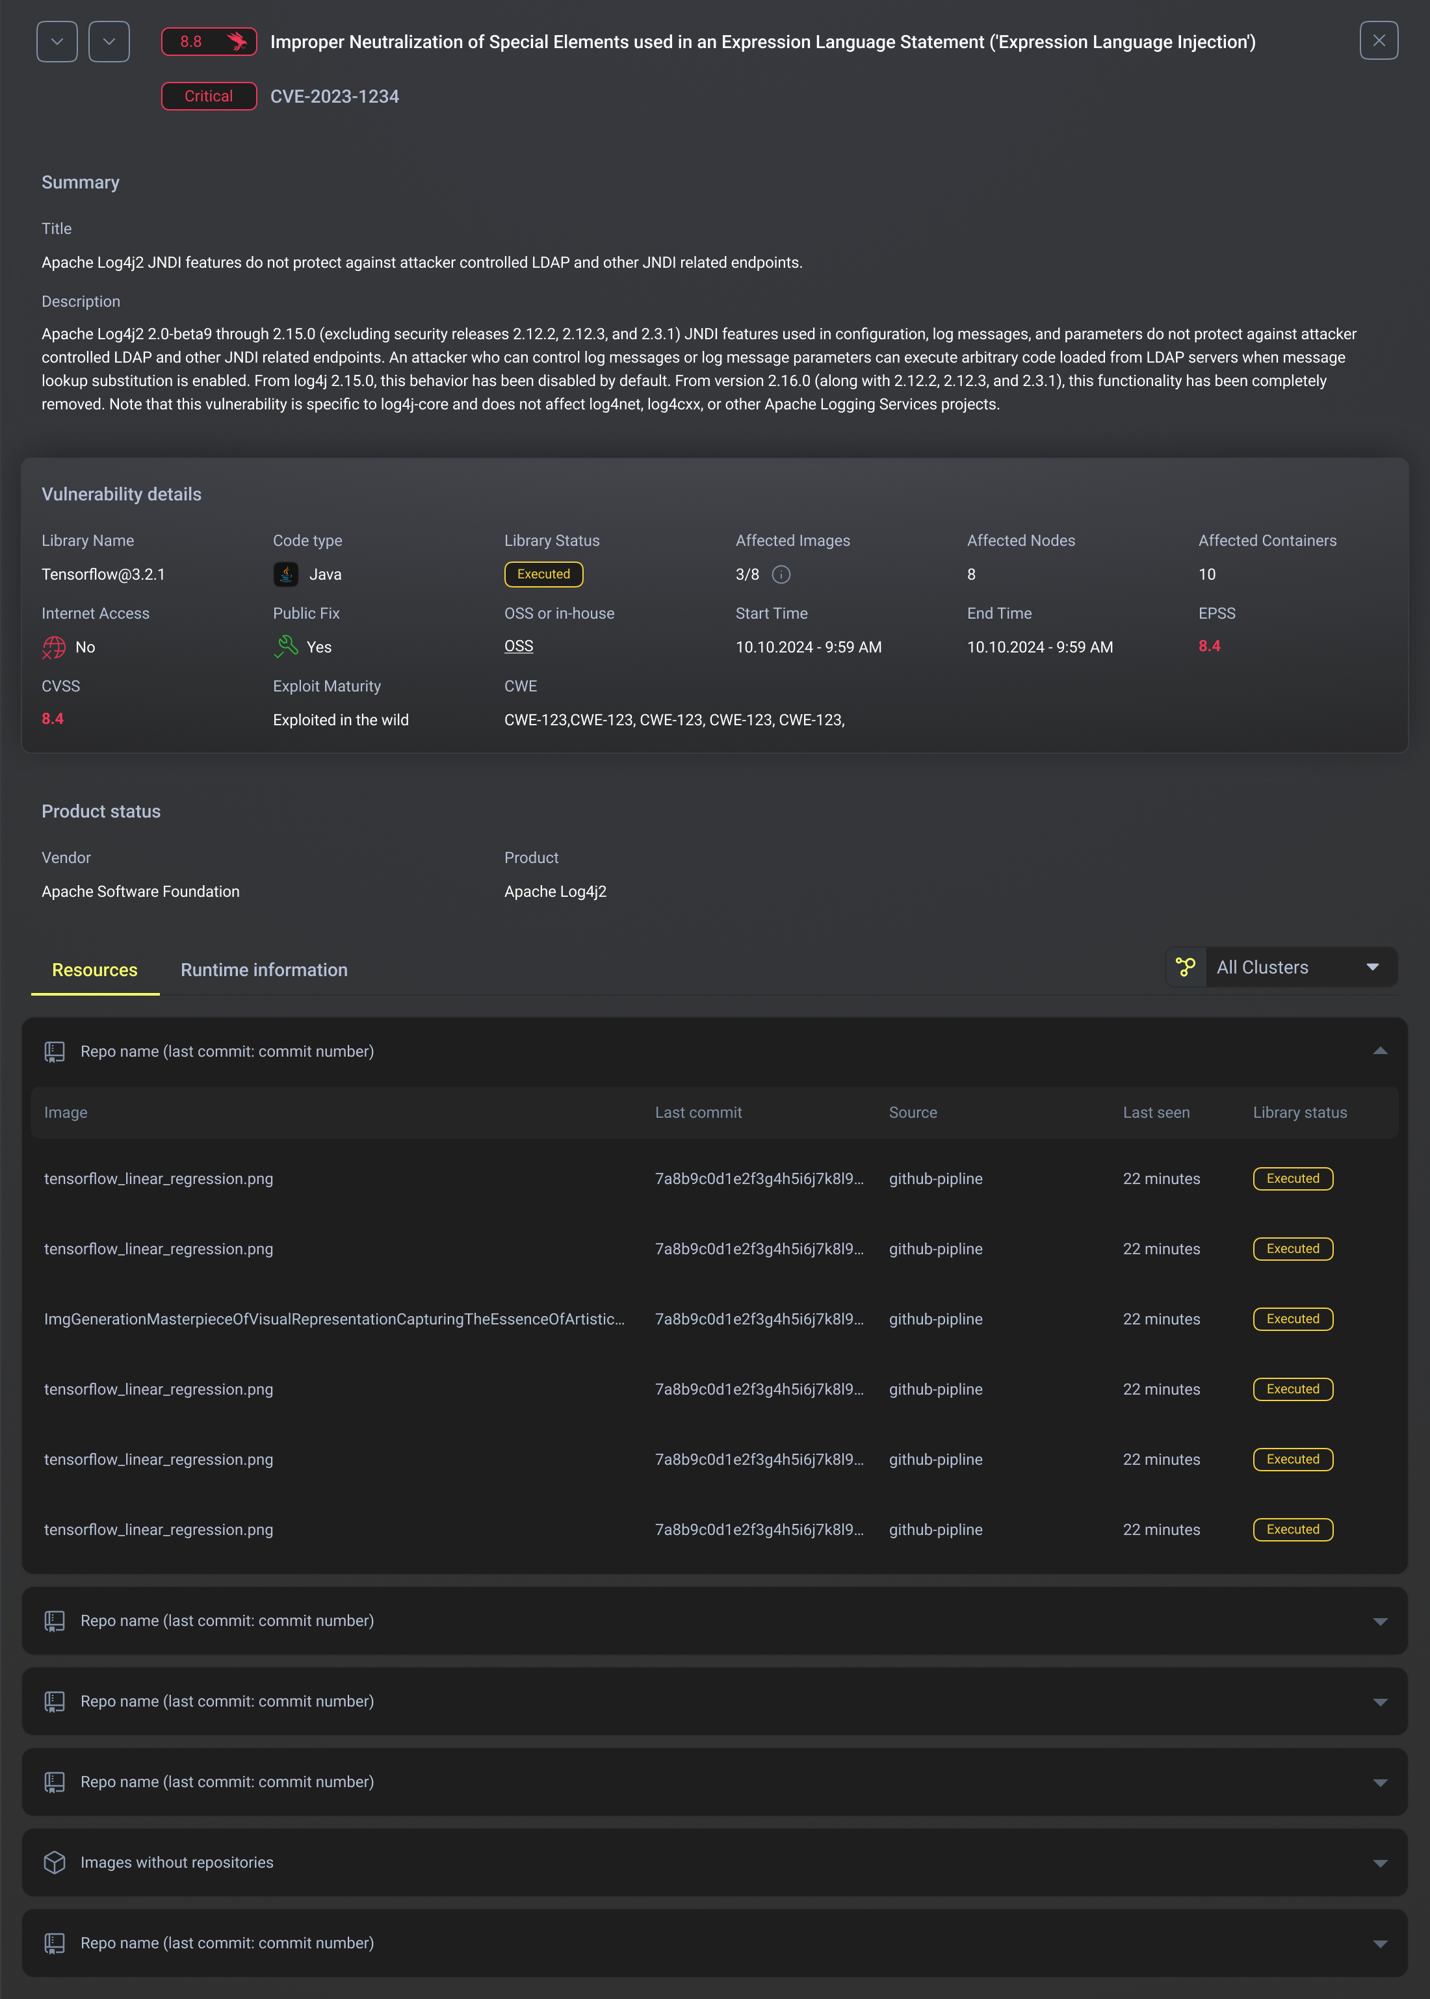Select the ImgGenerationMasterpiece image row

335,1319
